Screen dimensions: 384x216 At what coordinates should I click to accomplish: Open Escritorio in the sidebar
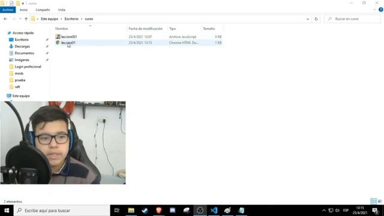click(22, 40)
